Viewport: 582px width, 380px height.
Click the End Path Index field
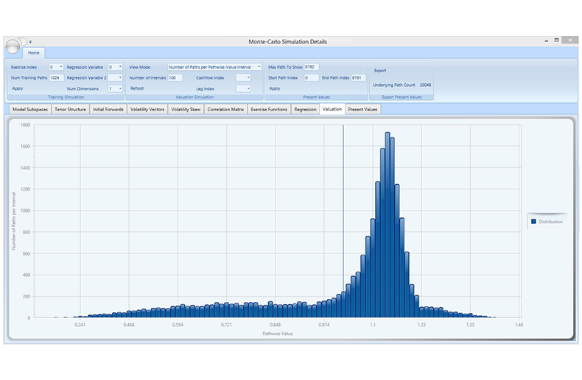(359, 77)
